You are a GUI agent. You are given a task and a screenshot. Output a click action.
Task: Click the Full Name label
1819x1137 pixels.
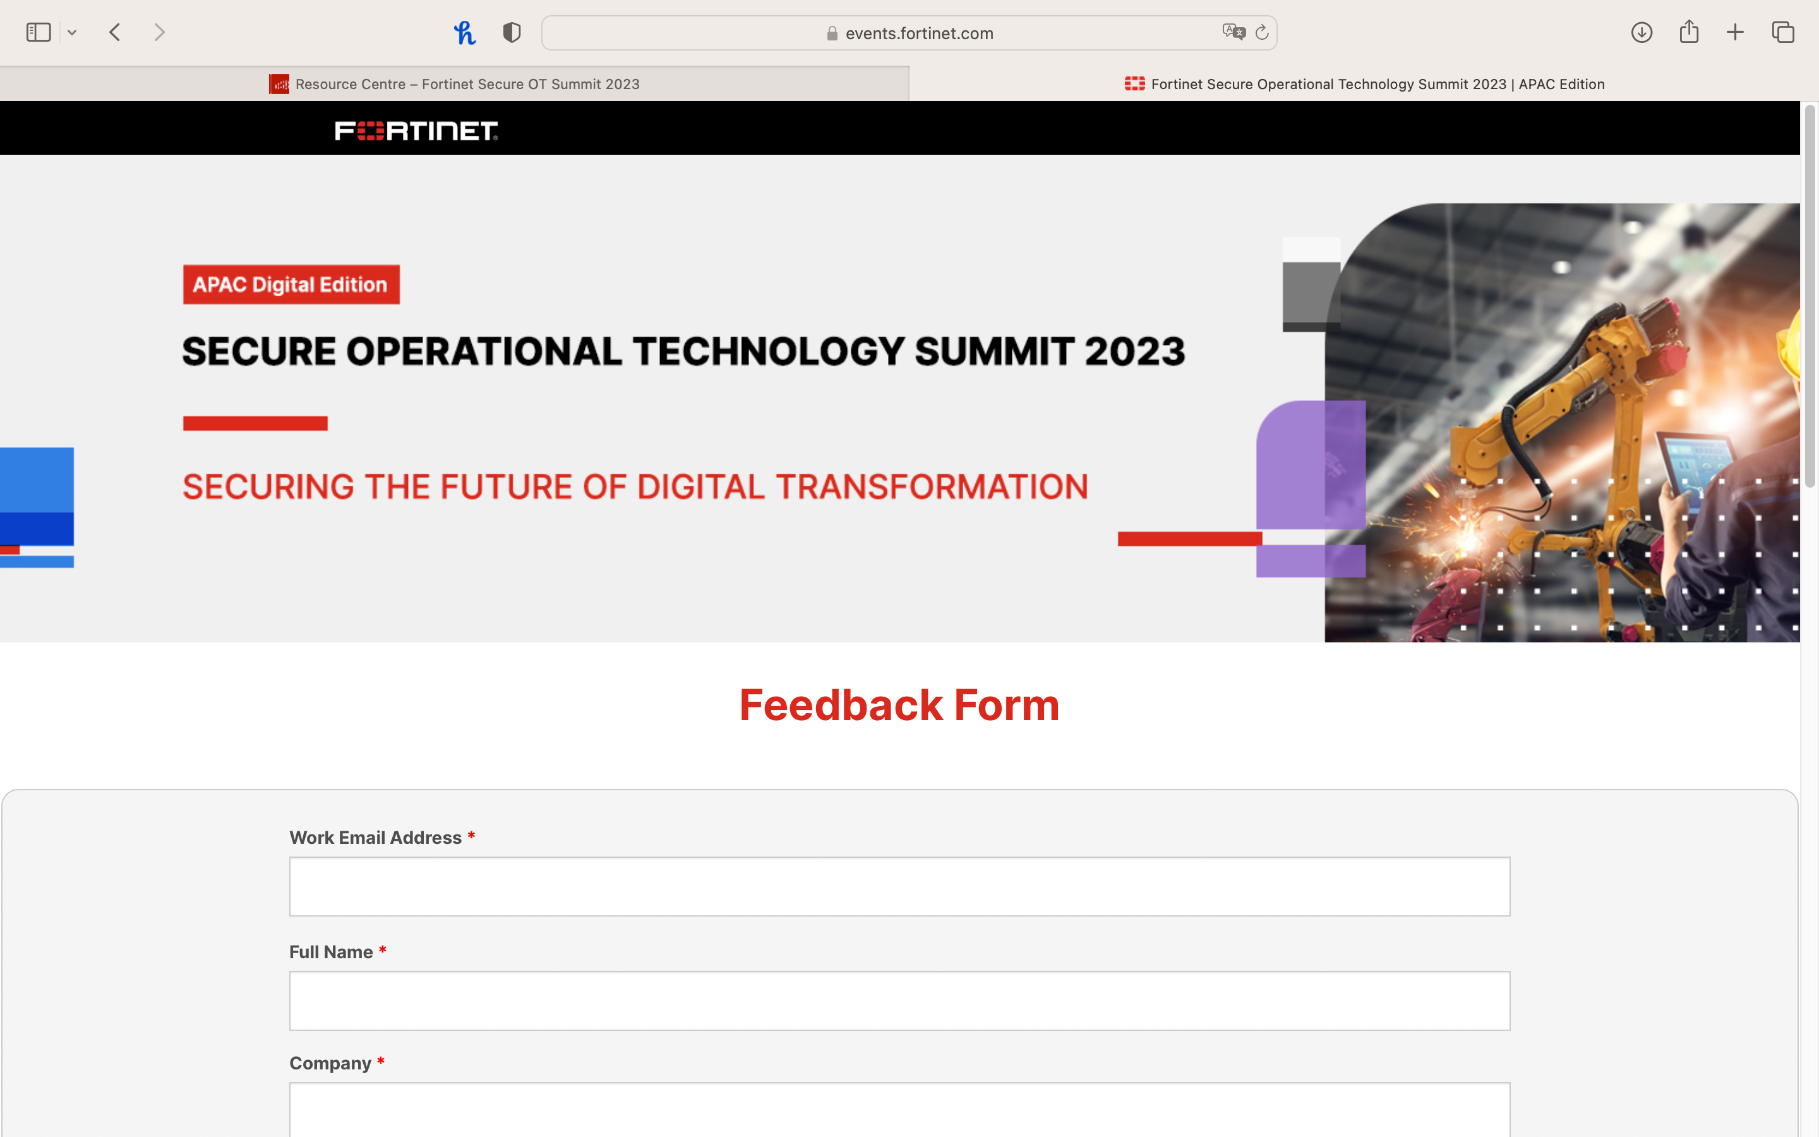tap(331, 952)
